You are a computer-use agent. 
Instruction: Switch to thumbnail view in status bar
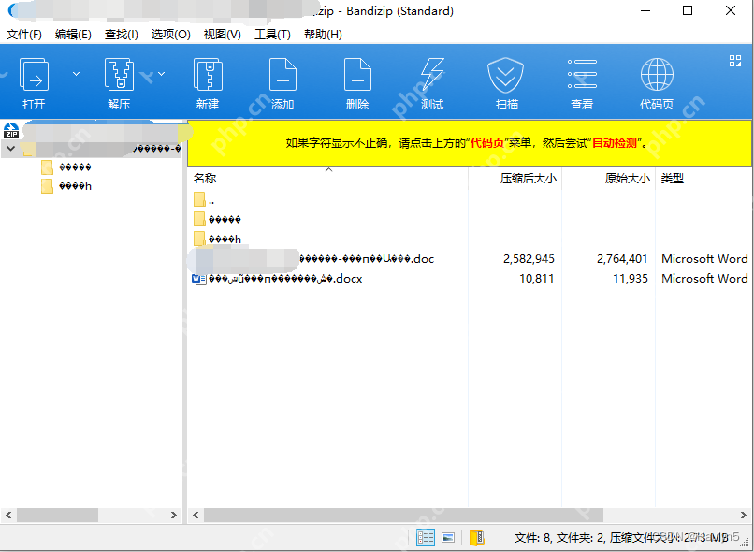[448, 538]
